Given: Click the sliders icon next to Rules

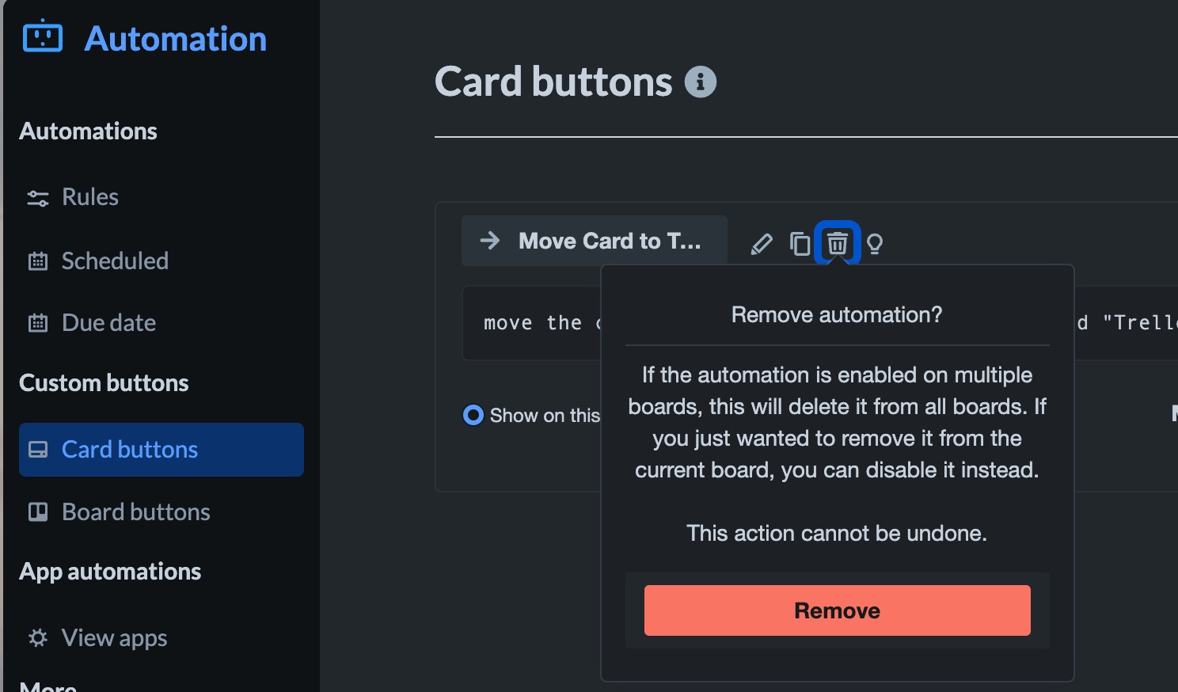Looking at the screenshot, I should coord(36,198).
